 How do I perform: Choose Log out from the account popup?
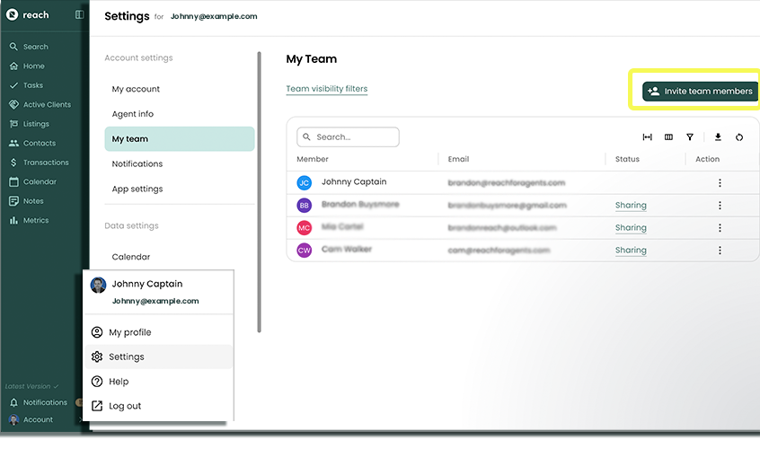pyautogui.click(x=125, y=406)
